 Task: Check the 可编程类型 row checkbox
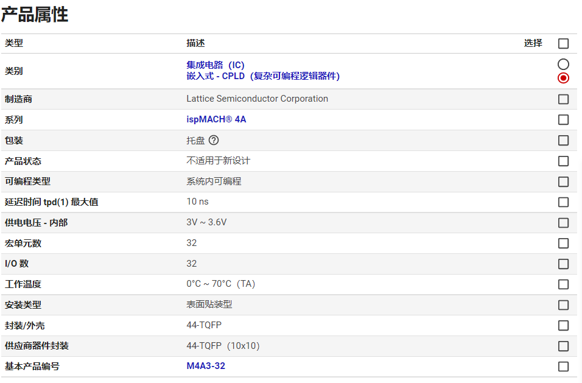point(563,182)
